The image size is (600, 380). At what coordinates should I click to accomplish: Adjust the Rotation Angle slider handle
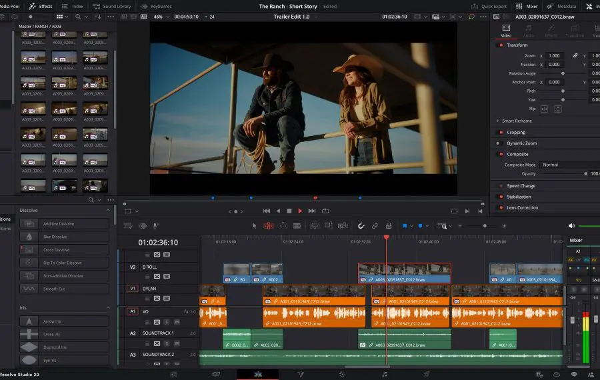pyautogui.click(x=563, y=73)
